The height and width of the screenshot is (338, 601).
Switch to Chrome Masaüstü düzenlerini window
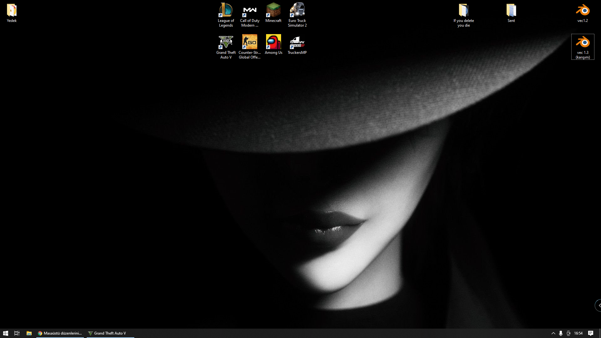point(60,333)
